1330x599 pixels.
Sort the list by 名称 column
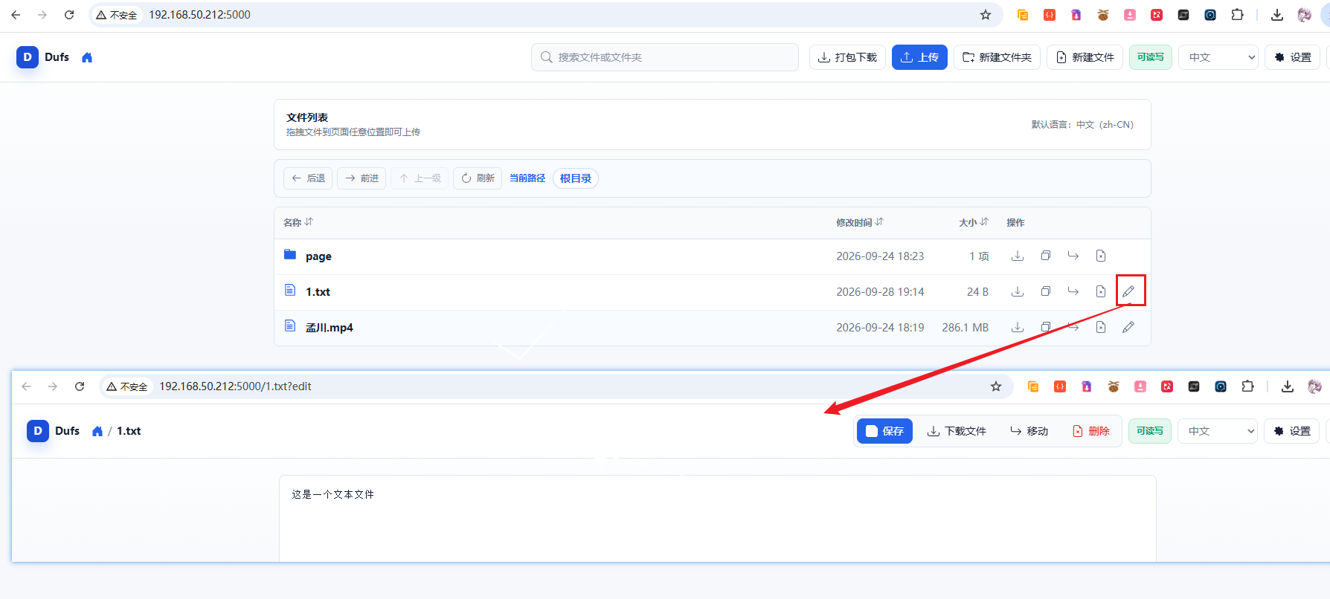point(298,222)
